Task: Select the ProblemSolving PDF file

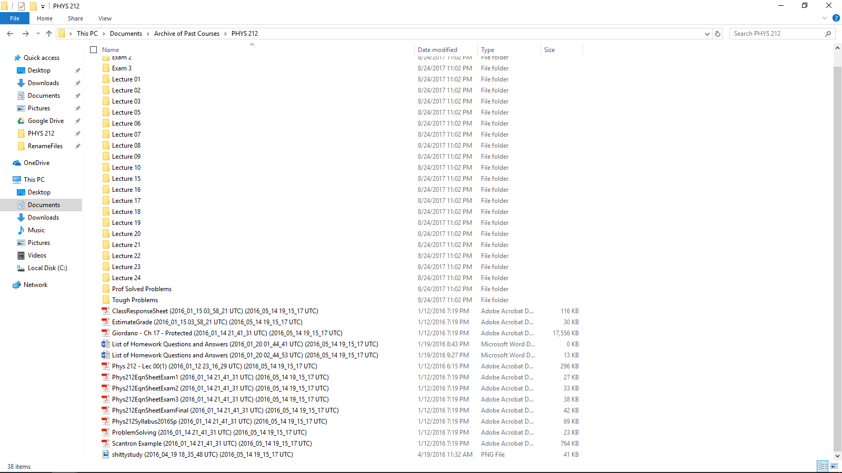Action: click(x=209, y=433)
